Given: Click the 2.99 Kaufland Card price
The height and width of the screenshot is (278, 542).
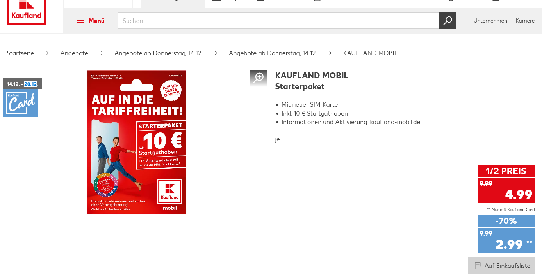Looking at the screenshot, I should 506,241.
